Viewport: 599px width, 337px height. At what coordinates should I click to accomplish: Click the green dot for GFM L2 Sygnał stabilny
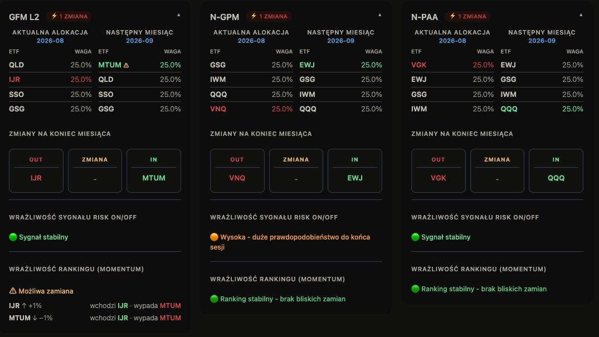click(x=13, y=237)
